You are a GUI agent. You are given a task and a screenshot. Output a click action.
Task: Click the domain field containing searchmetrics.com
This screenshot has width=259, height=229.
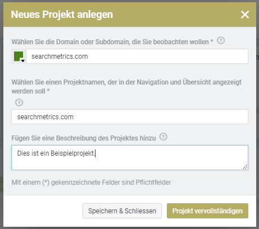137,57
